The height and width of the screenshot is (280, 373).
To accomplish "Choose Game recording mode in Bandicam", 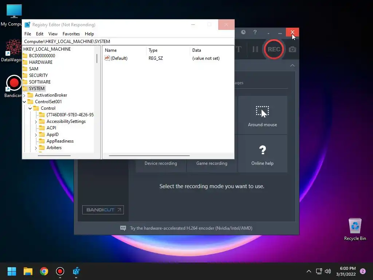I will click(212, 163).
